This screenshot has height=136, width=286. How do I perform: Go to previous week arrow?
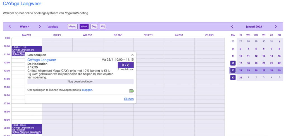[10, 27]
